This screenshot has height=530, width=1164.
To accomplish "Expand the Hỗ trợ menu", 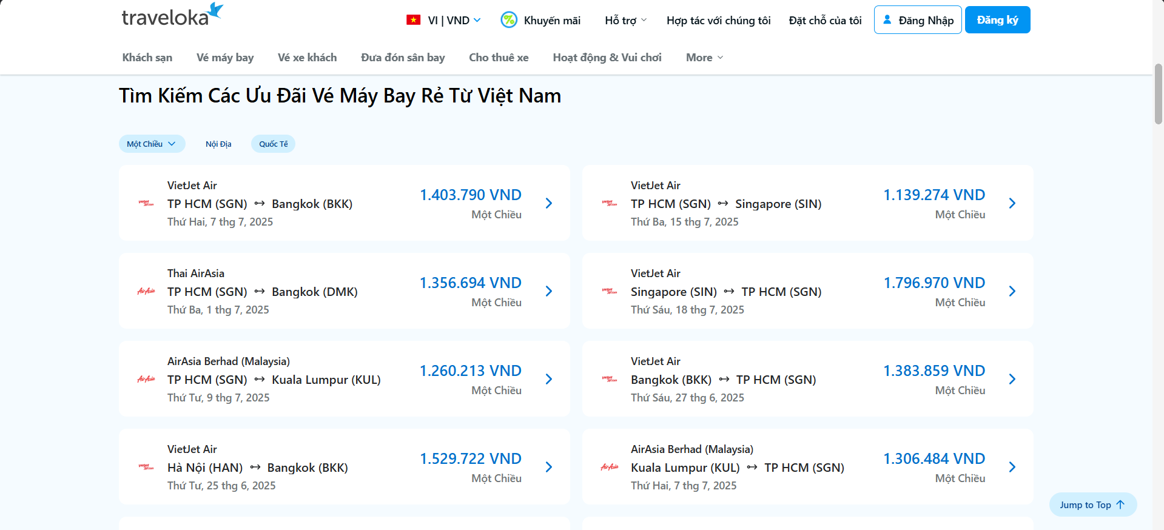I will [x=625, y=20].
